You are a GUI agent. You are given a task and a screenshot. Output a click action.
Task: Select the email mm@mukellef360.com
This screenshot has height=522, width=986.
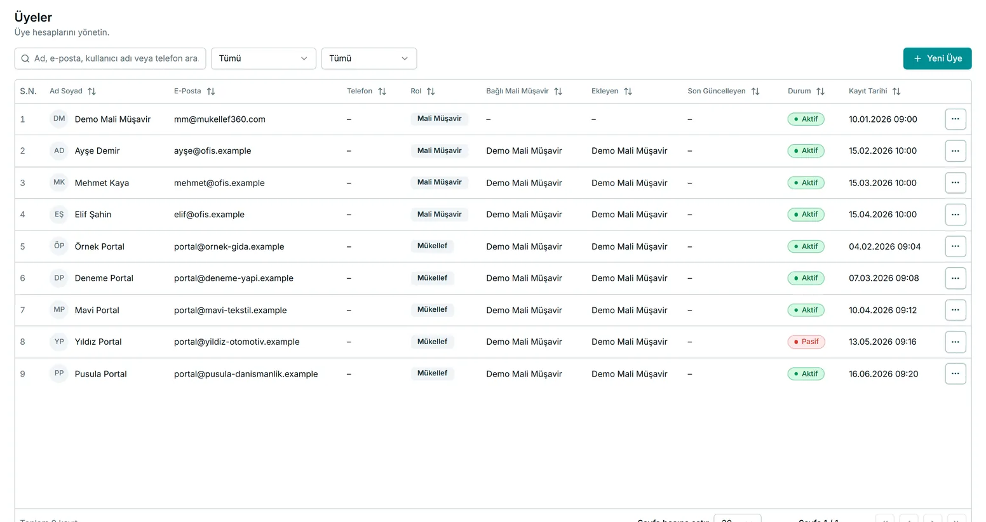(x=220, y=119)
